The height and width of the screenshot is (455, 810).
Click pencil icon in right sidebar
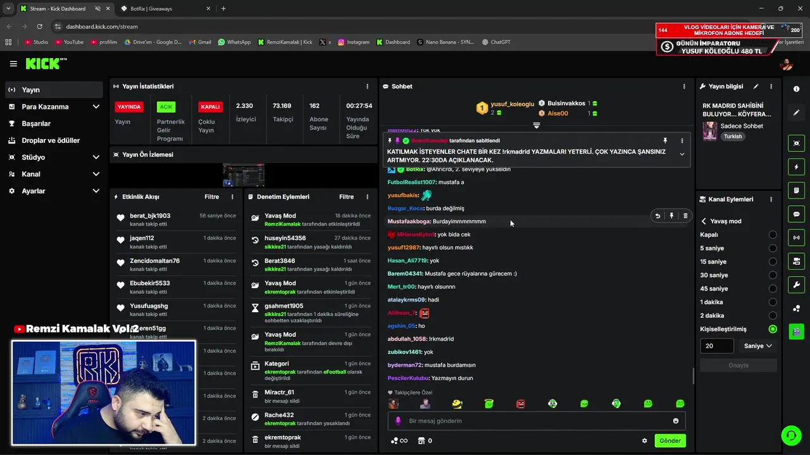pos(797,112)
